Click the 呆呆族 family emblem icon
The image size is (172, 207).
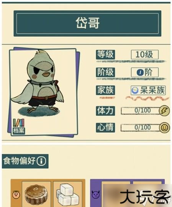pyautogui.click(x=135, y=90)
